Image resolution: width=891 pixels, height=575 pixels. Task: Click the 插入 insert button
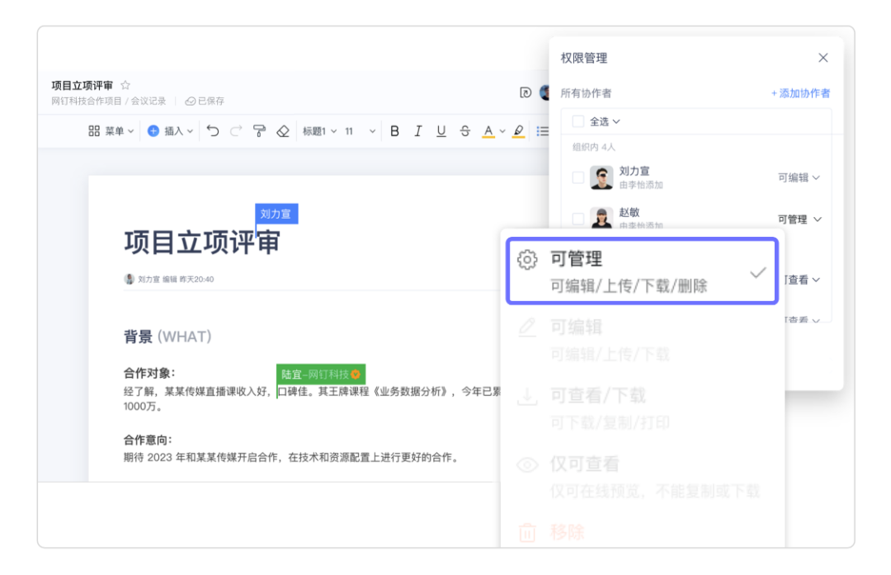coord(170,131)
